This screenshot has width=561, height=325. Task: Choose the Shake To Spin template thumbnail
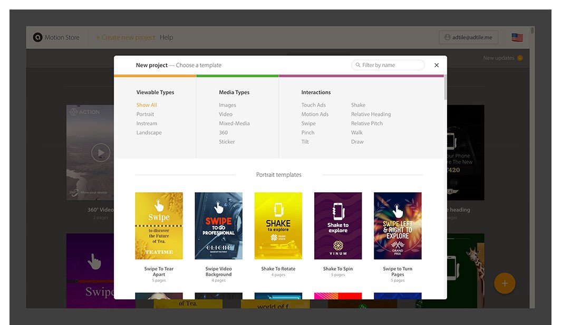338,225
